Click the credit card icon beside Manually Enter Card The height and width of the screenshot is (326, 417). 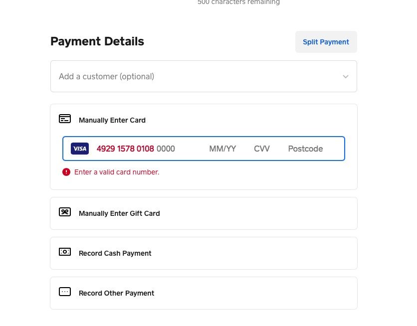(65, 119)
